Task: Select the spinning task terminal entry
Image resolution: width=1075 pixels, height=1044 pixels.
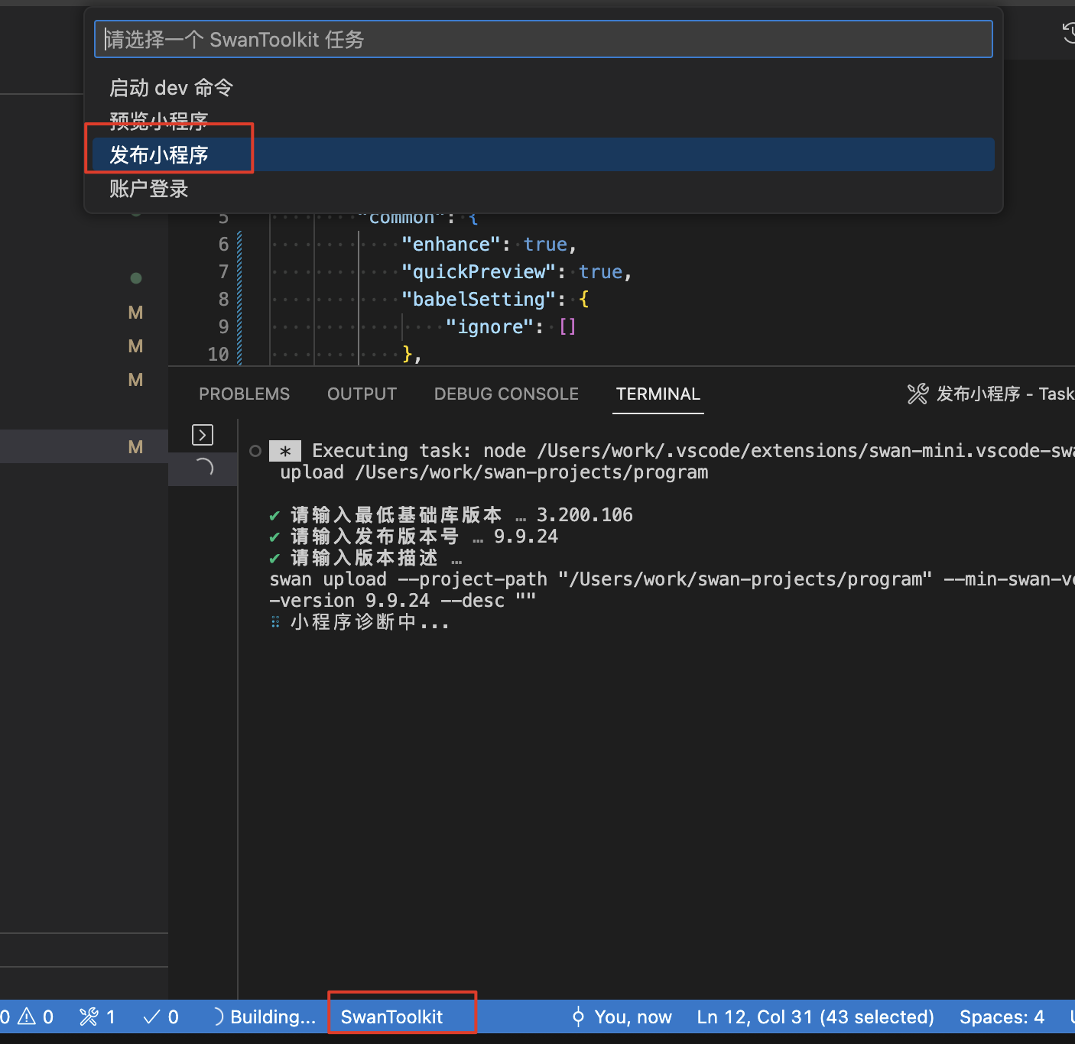Action: (x=203, y=468)
